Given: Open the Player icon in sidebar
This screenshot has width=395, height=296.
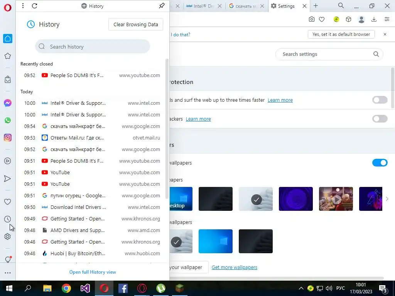Looking at the screenshot, I should pos(8,161).
